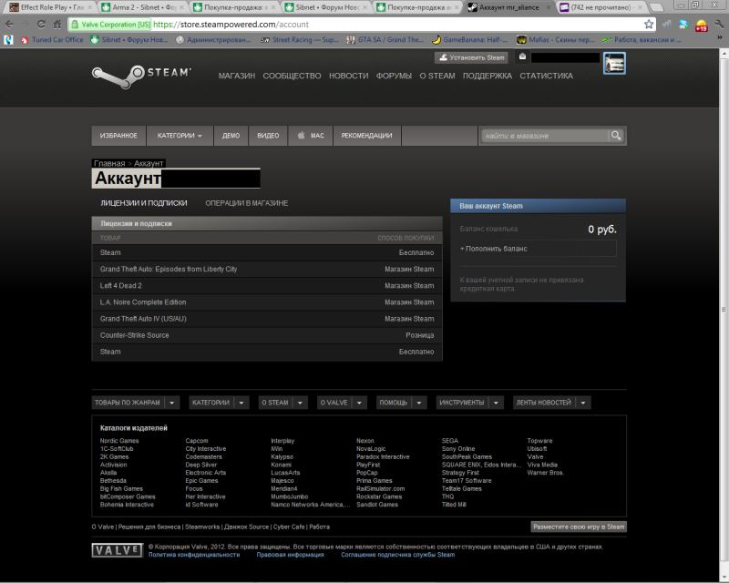The width and height of the screenshot is (729, 583).
Task: Reload the page with refresh icon
Action: tap(41, 25)
